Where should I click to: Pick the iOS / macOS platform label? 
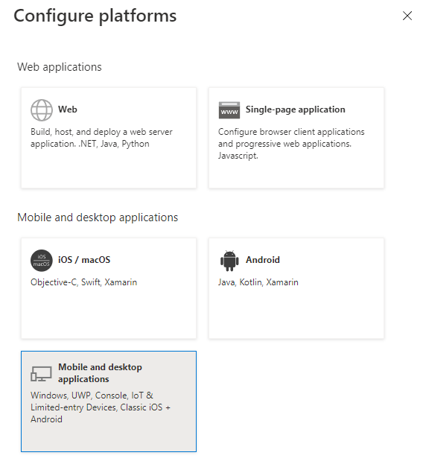click(x=84, y=260)
